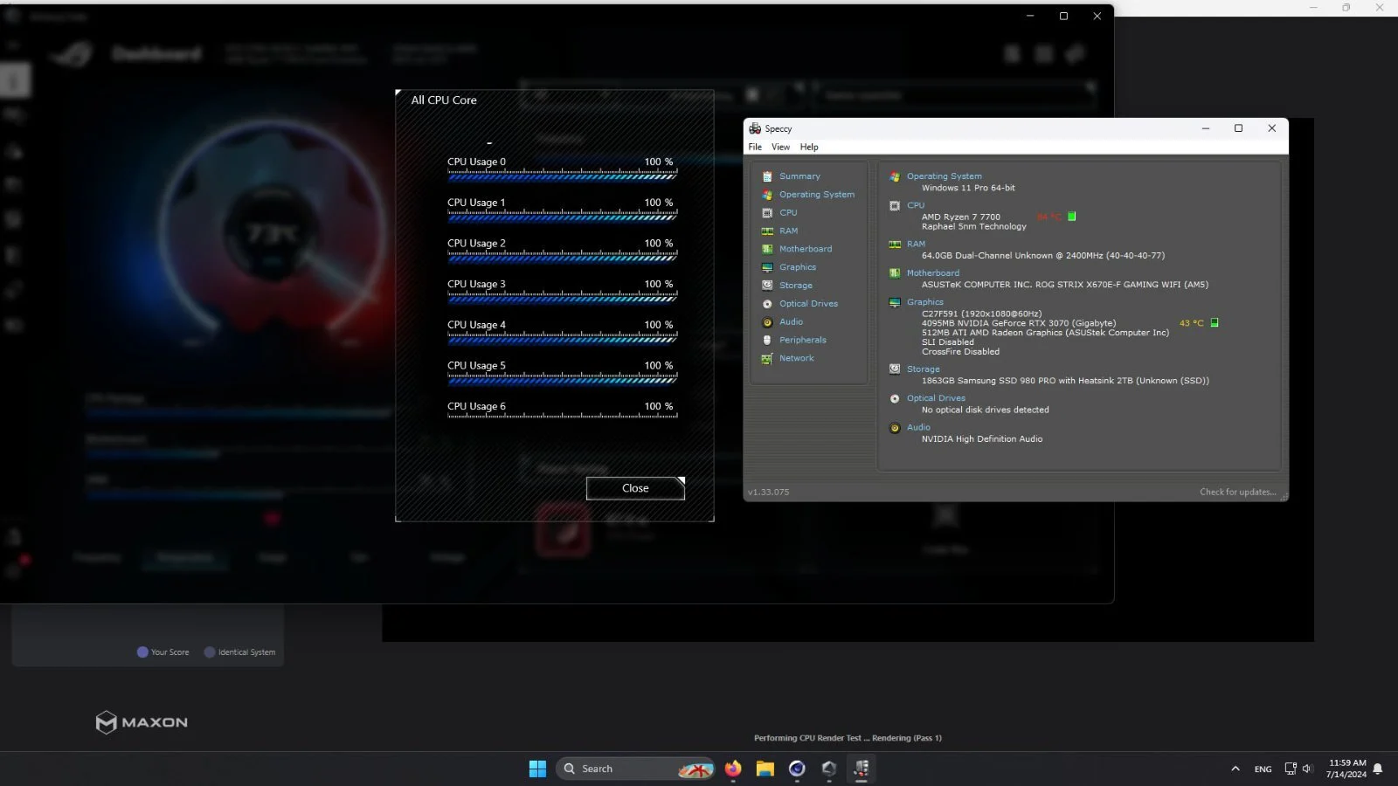Click the '43 °C' GPU temperature value
Screen dimensions: 1398x786
coord(1191,323)
